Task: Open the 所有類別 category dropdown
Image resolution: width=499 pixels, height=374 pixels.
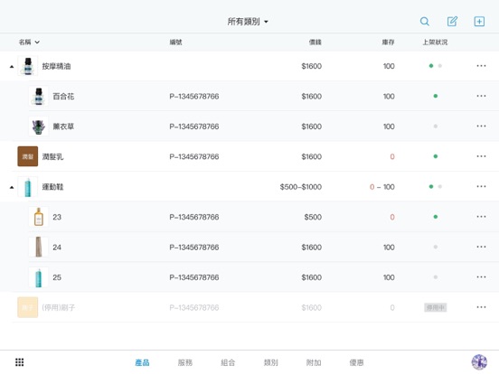Action: [x=248, y=22]
